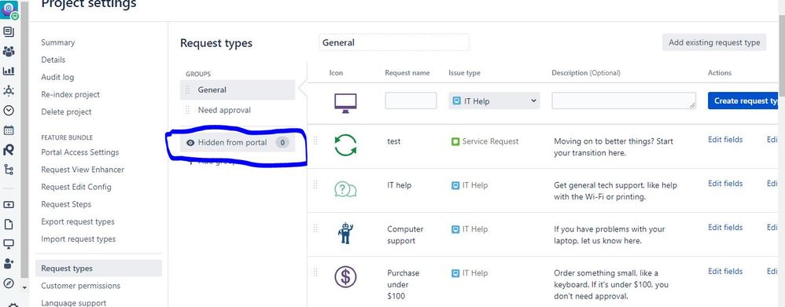Click the monitor icon in left sidebar

9,244
